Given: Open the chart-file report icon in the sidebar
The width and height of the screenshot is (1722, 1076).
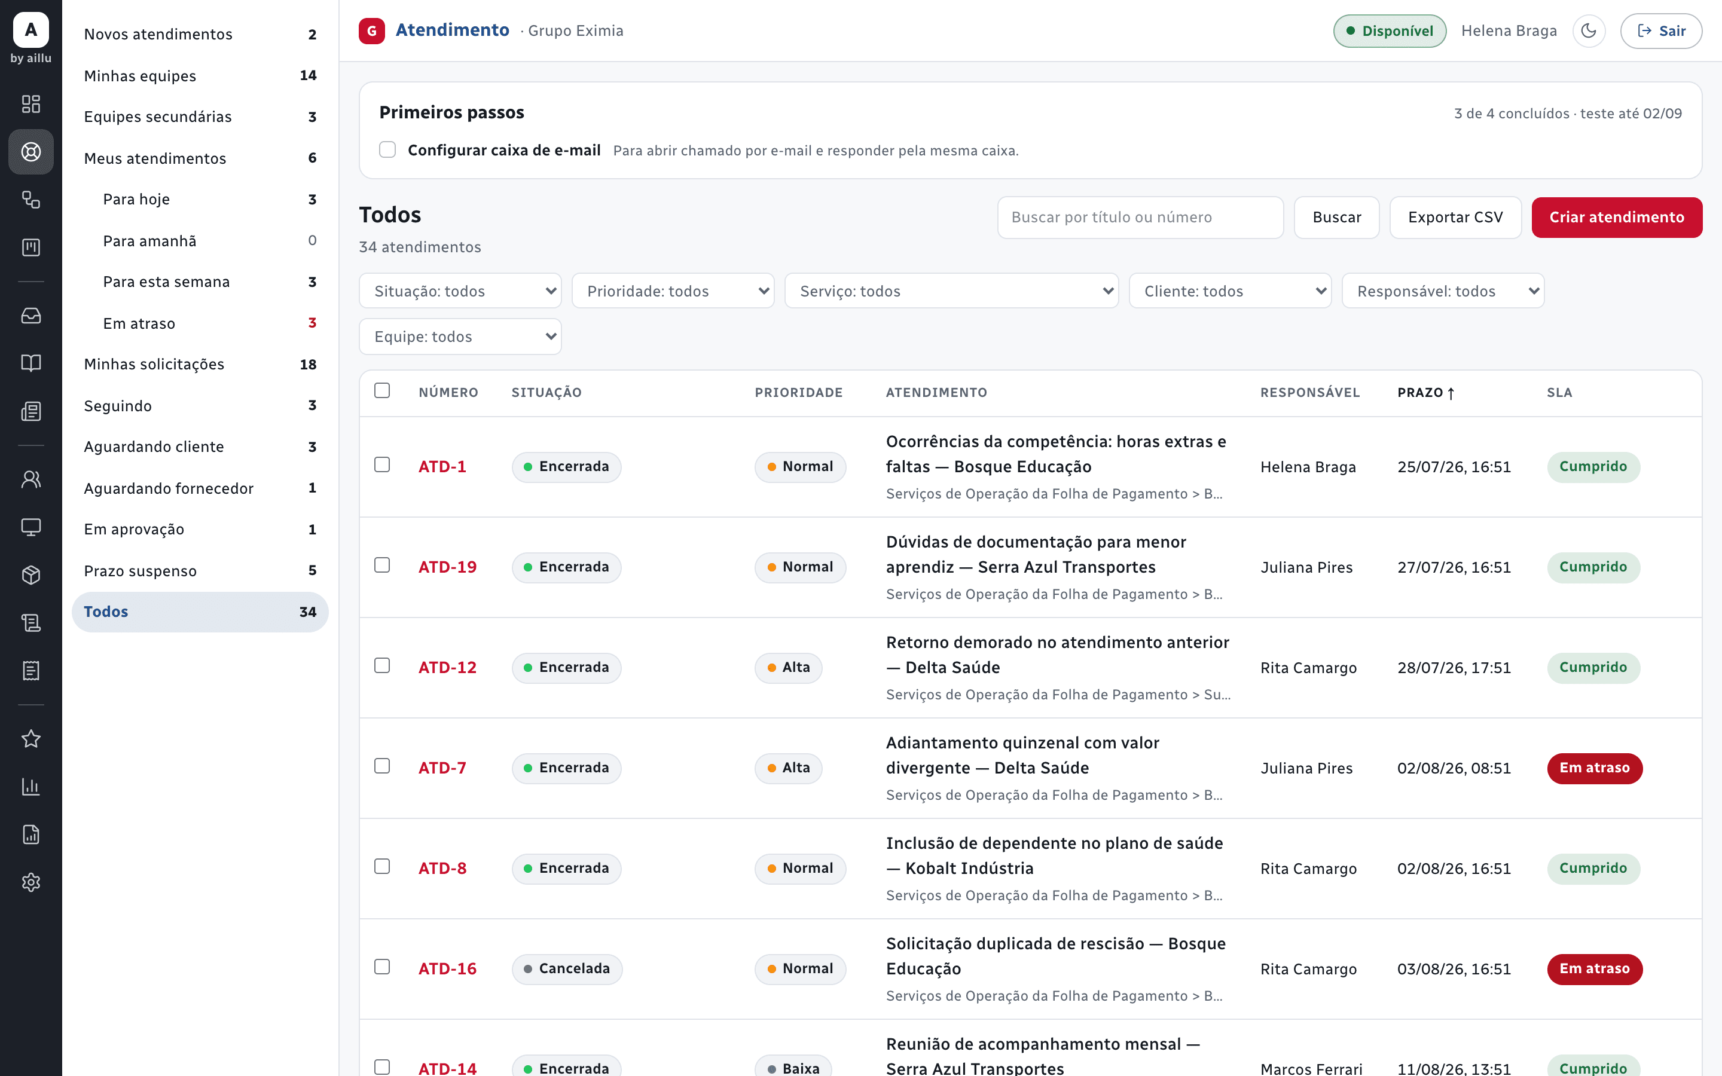Looking at the screenshot, I should (x=30, y=834).
